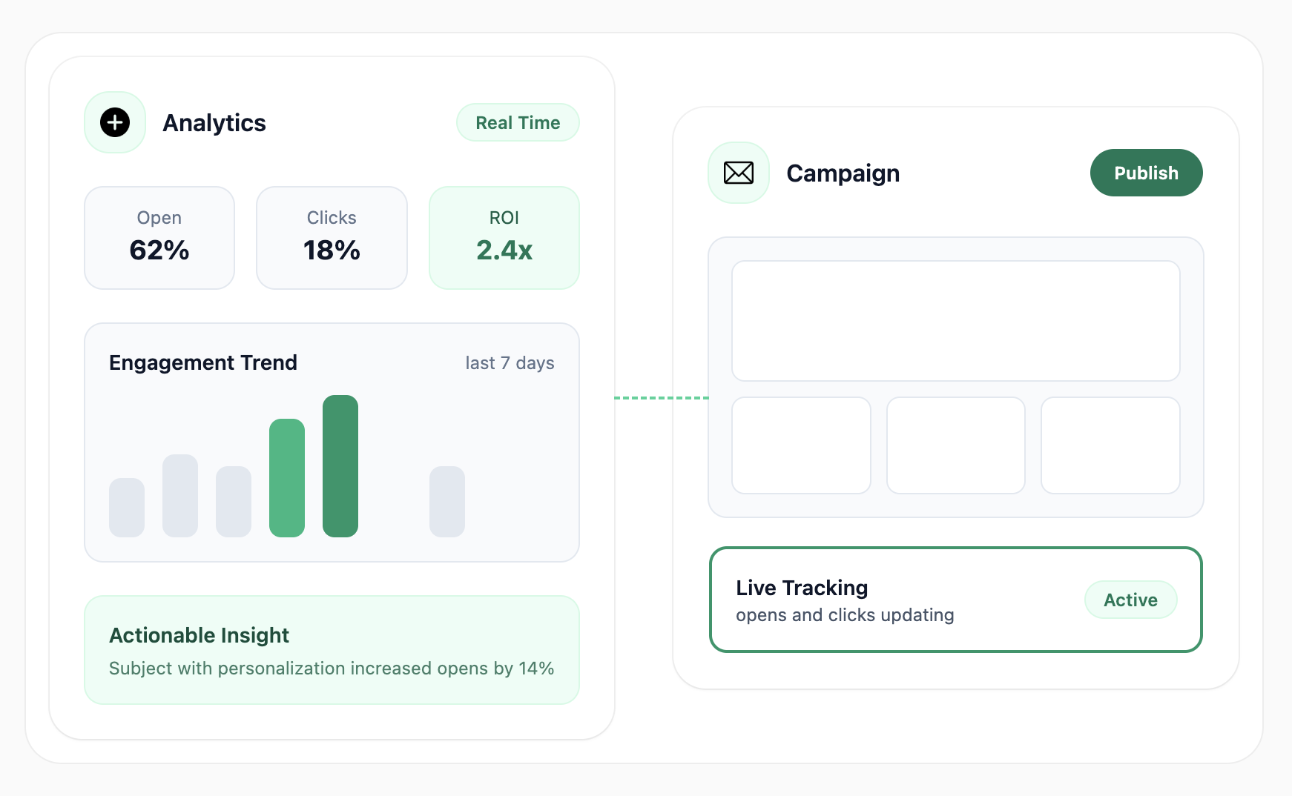
Task: Click the light green chart bar
Action: 287,477
